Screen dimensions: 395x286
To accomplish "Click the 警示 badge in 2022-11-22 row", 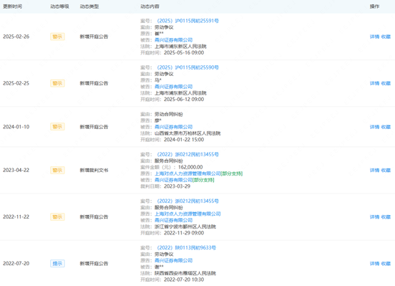I will coord(57,217).
